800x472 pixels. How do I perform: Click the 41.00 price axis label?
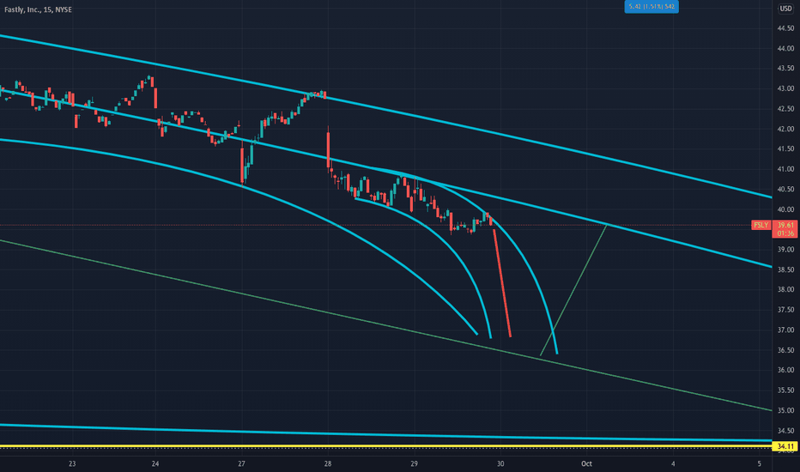click(x=785, y=169)
